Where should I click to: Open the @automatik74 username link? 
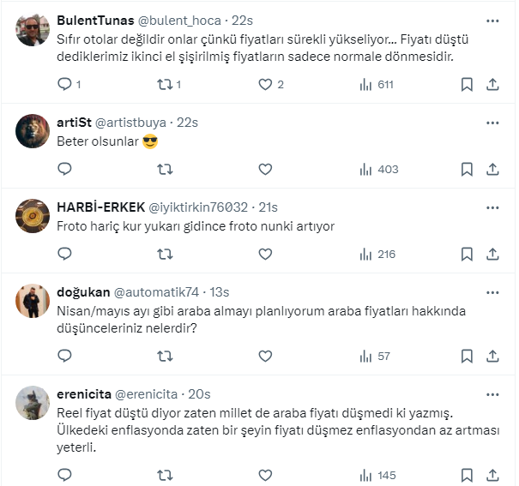tap(156, 292)
